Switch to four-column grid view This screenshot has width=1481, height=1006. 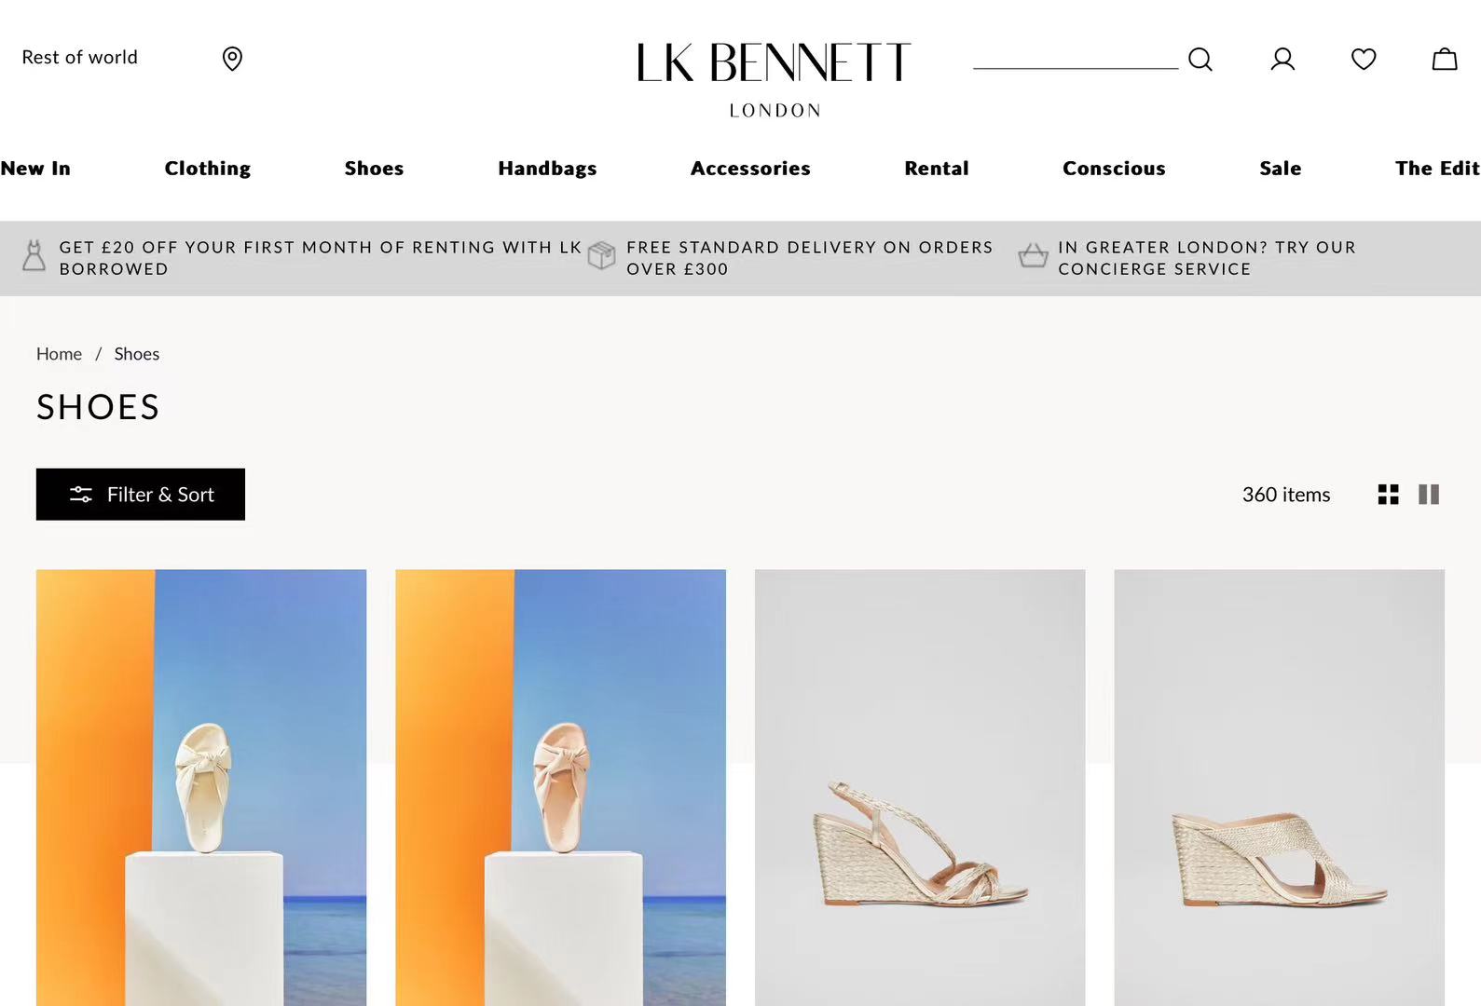coord(1388,495)
